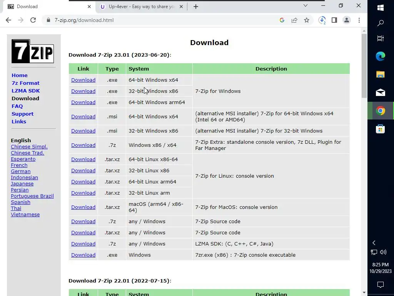Expand hidden system tray icons
The height and width of the screenshot is (296, 394).
click(374, 243)
